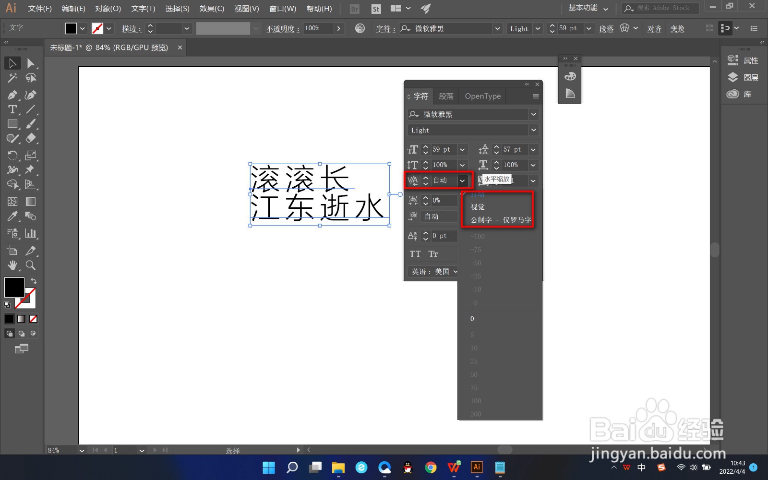The height and width of the screenshot is (480, 768).
Task: Select the Selection tool (black arrow)
Action: [12, 63]
